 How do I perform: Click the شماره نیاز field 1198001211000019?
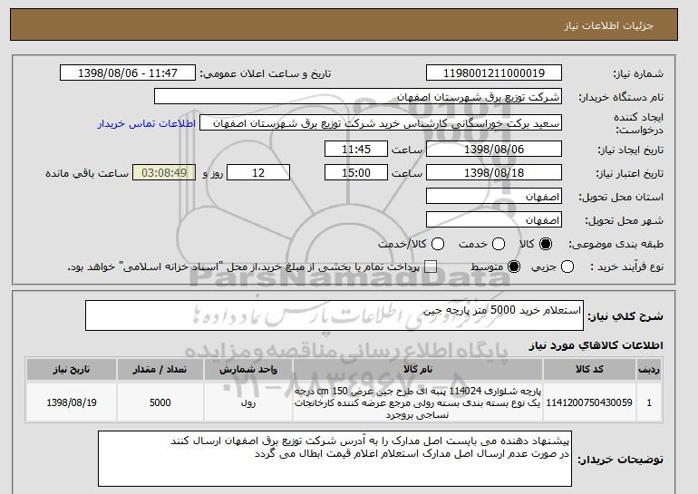494,73
